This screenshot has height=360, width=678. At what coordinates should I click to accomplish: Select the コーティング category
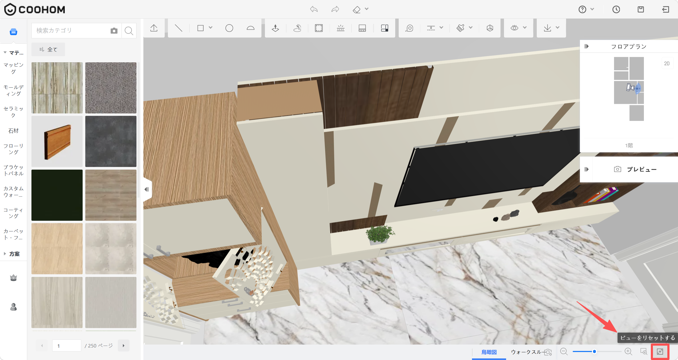pos(13,213)
